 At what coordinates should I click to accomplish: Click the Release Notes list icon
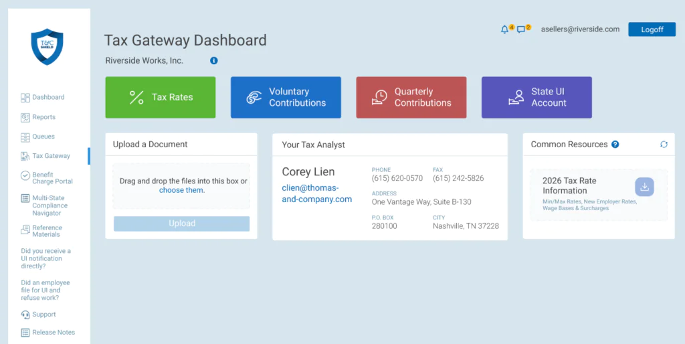(x=25, y=333)
